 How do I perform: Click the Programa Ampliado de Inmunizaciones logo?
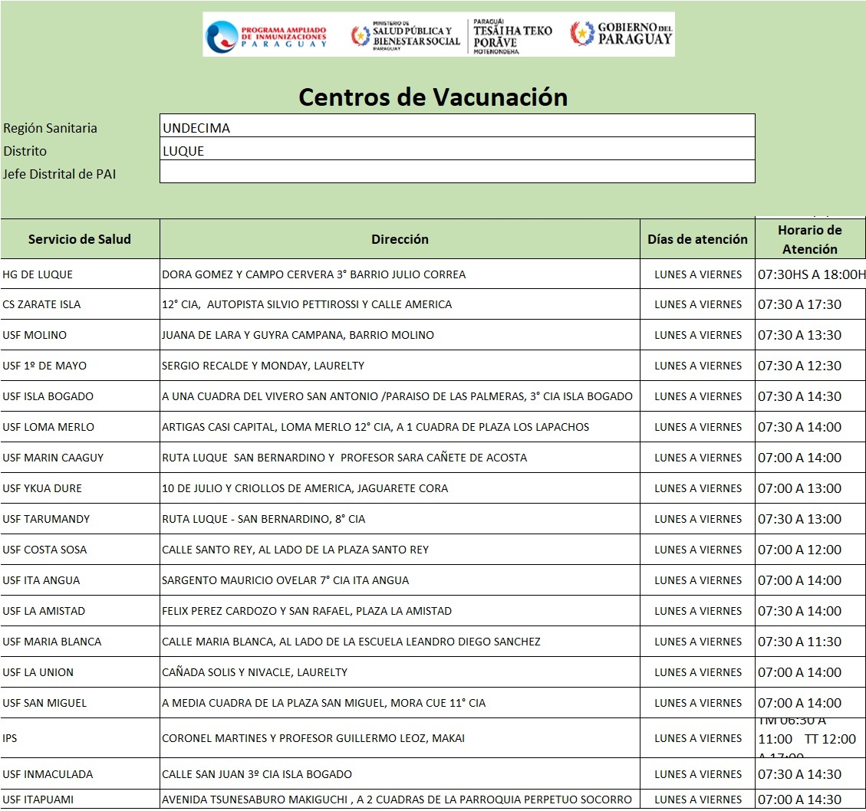(266, 34)
